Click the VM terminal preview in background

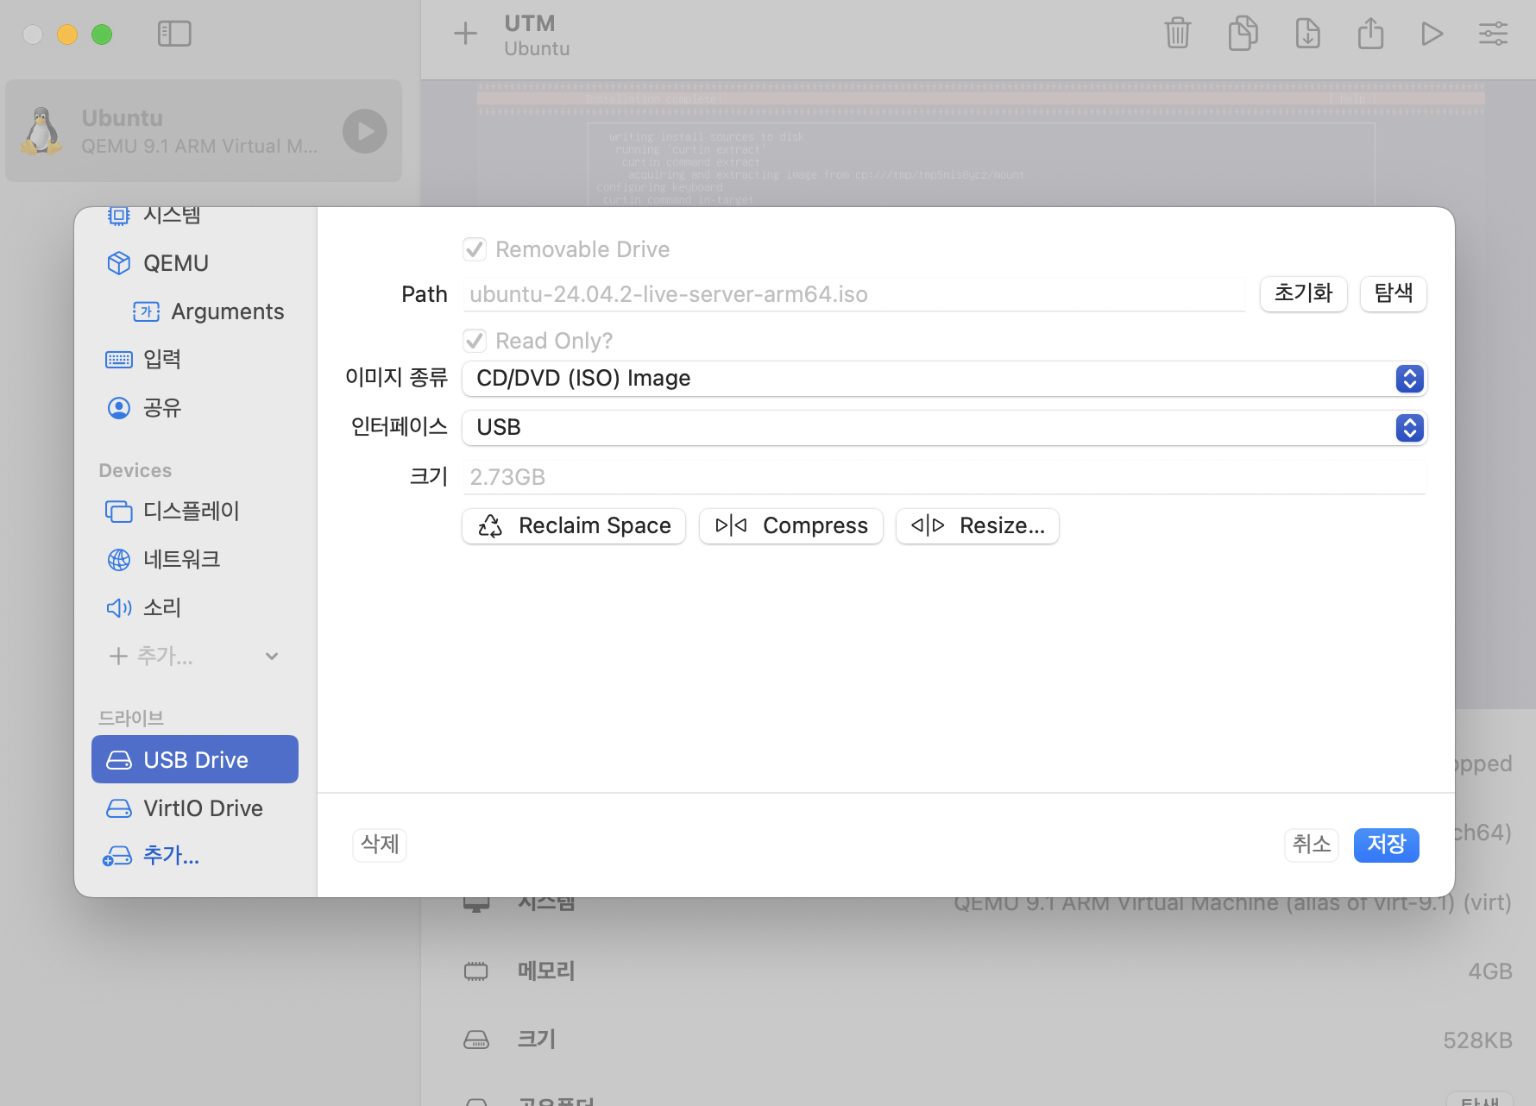[980, 144]
